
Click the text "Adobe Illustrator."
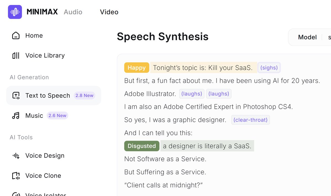pyautogui.click(x=150, y=94)
